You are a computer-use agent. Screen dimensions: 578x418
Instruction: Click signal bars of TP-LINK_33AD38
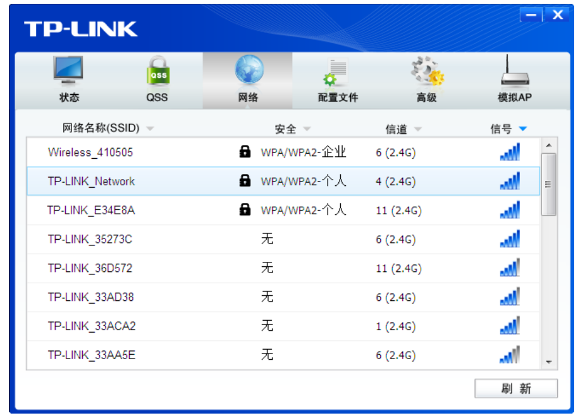tap(510, 297)
